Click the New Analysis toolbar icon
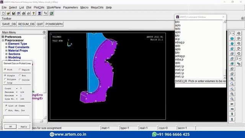This screenshot has width=245, height=138. tap(3, 13)
